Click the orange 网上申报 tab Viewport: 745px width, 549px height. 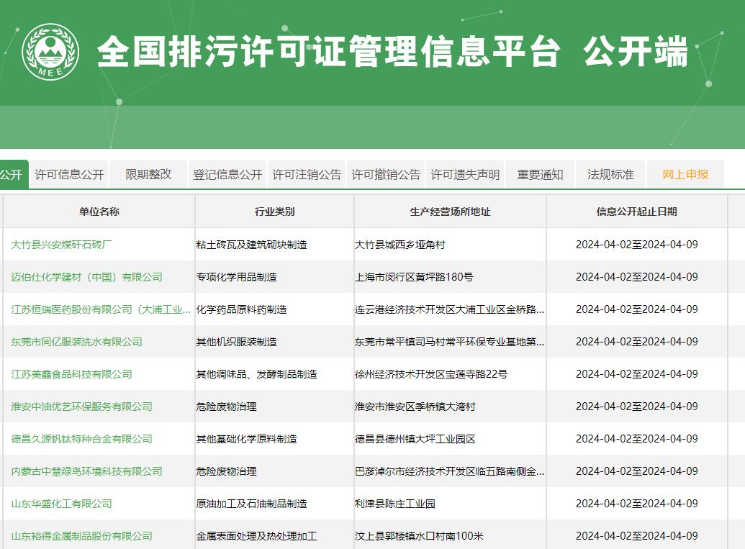pyautogui.click(x=685, y=174)
